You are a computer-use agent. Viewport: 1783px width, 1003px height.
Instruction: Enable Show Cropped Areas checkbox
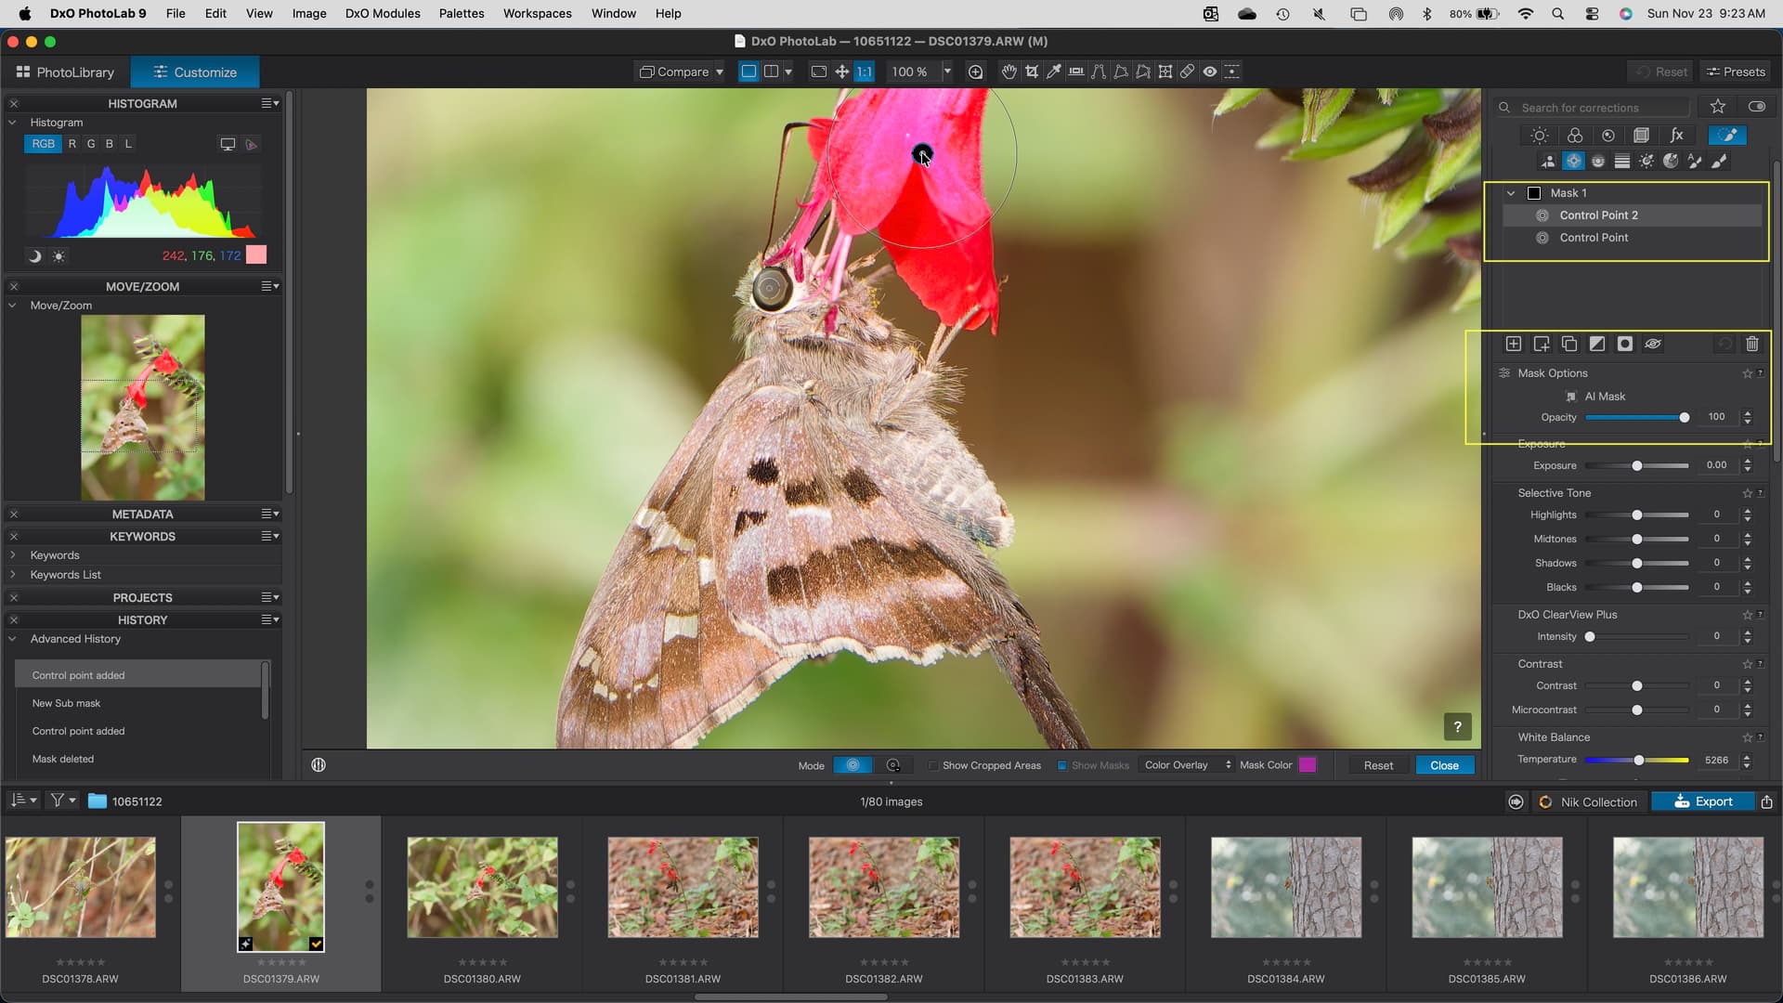click(933, 766)
